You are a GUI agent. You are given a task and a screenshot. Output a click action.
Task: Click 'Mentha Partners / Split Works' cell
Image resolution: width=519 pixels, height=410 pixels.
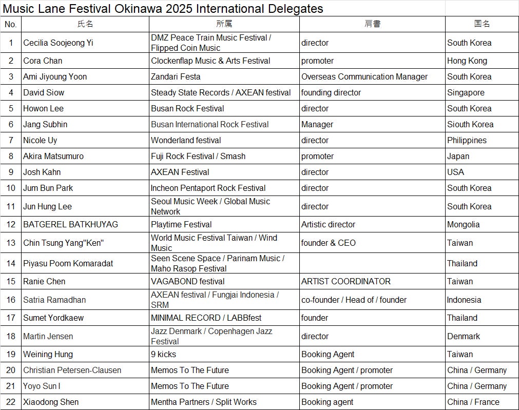pos(224,401)
